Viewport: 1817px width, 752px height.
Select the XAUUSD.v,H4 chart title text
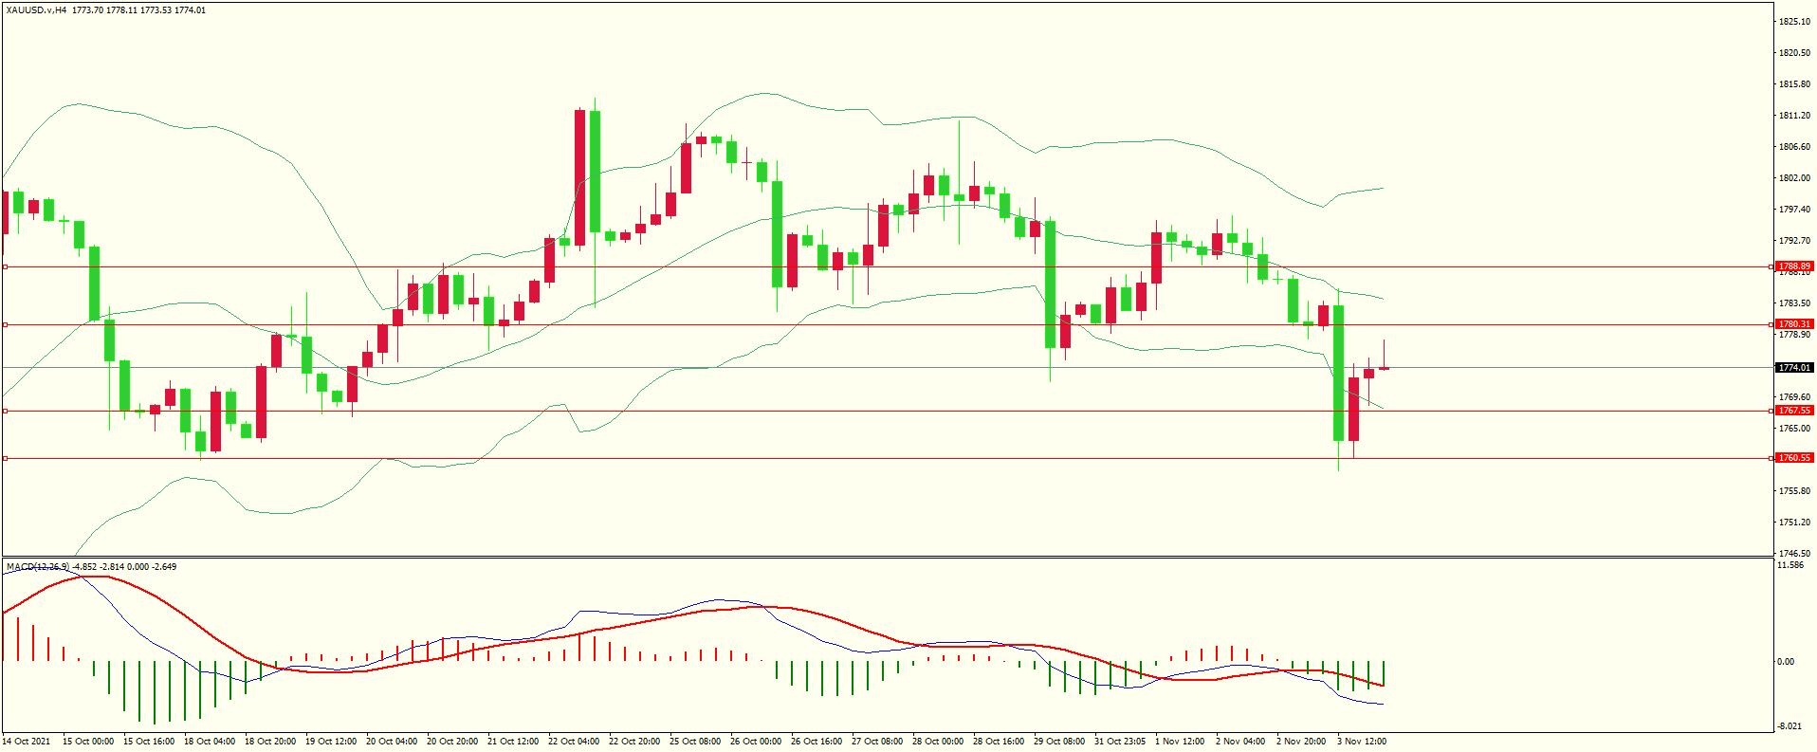pos(36,10)
